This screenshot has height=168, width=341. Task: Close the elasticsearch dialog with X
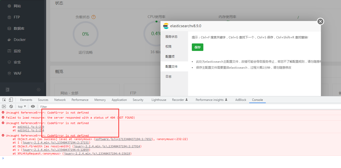[320, 21]
